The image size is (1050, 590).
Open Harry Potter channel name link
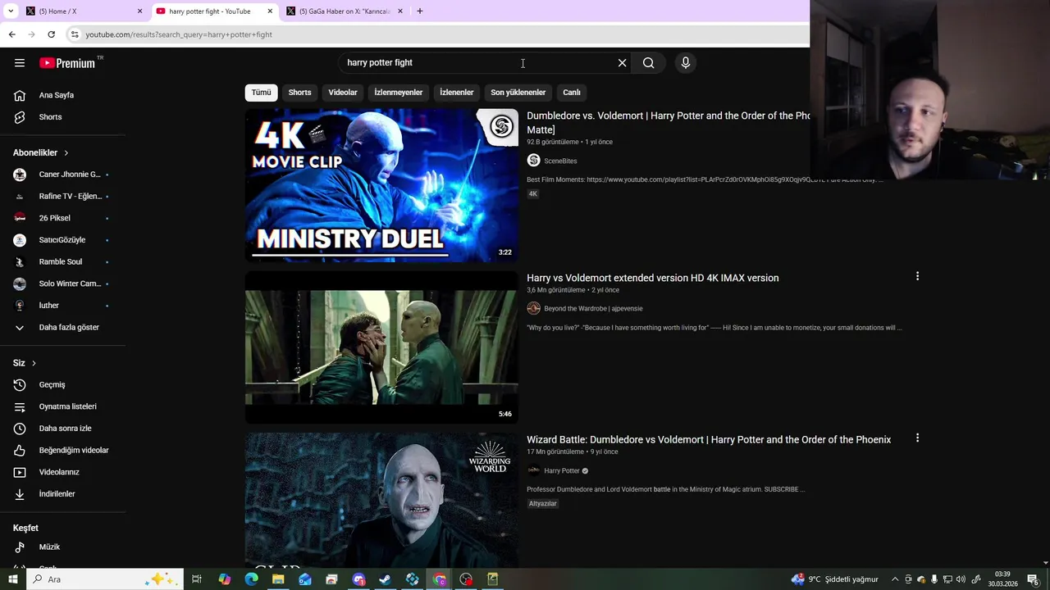point(562,471)
